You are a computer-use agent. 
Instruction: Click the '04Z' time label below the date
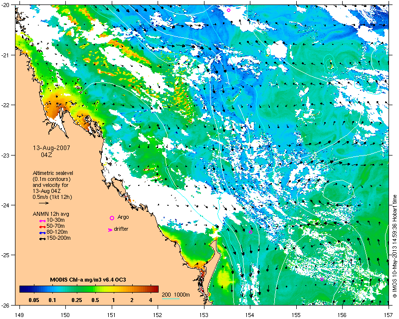click(x=46, y=155)
